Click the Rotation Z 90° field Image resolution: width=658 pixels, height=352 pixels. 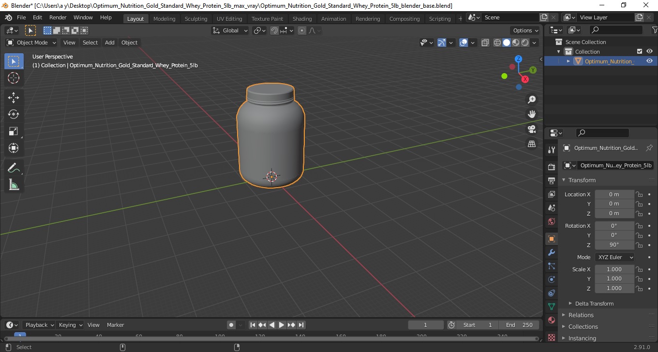614,245
